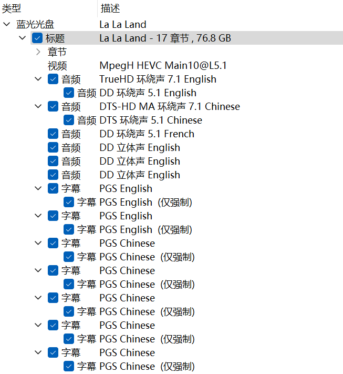Uncheck the 标题 title checkbox

point(37,38)
